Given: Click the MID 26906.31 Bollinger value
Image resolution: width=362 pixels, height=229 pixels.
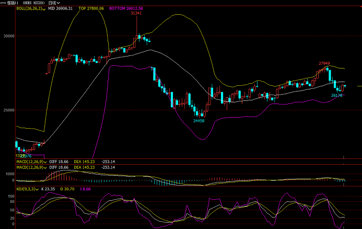Looking at the screenshot, I should click(62, 9).
